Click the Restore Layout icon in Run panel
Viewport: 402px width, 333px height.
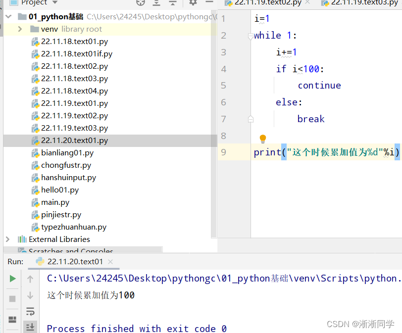point(12,320)
